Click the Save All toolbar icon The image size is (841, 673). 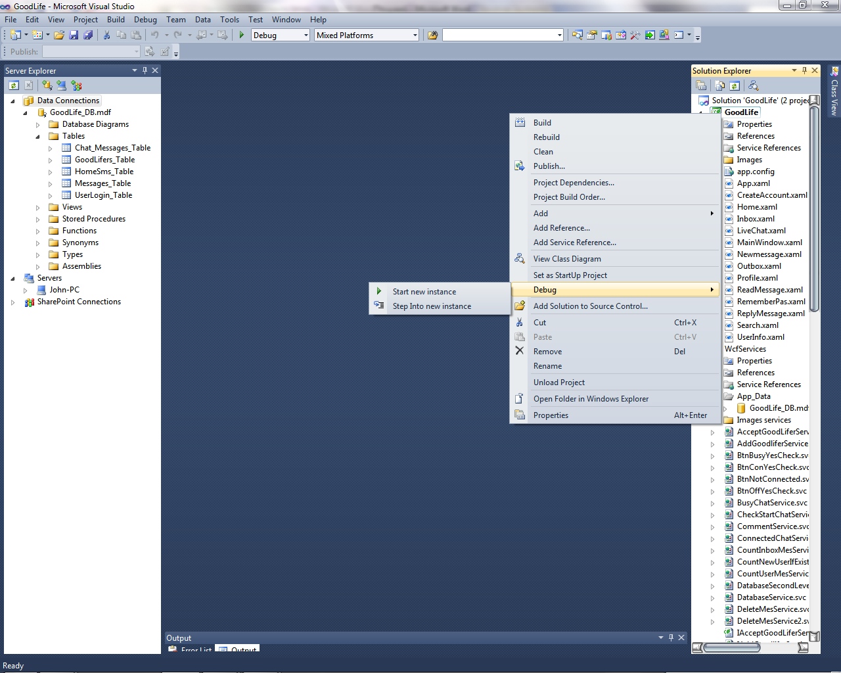(88, 35)
